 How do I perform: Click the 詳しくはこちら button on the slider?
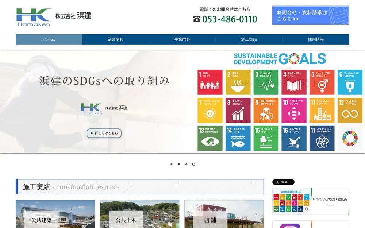pyautogui.click(x=104, y=133)
